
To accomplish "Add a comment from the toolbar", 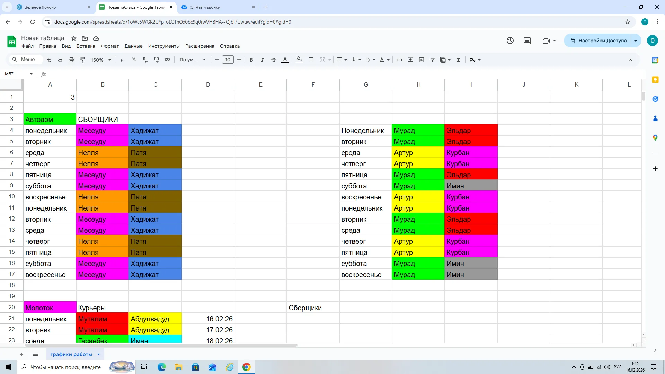I will tap(410, 60).
